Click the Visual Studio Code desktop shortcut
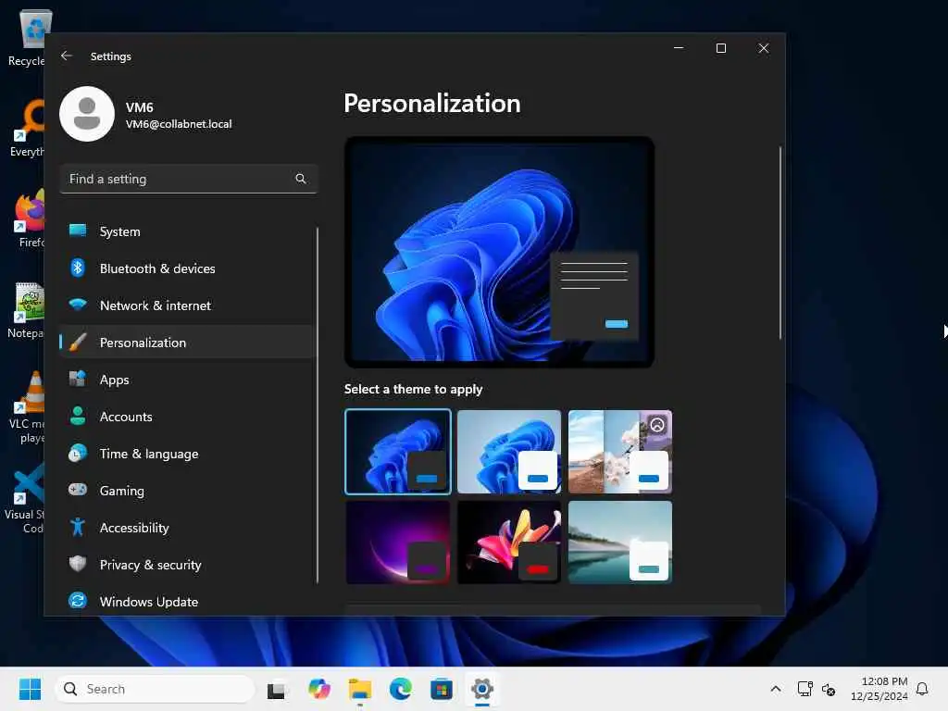The height and width of the screenshot is (711, 948). coord(25,499)
